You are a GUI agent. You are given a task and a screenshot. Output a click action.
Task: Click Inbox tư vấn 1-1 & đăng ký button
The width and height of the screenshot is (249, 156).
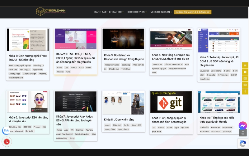(192, 12)
